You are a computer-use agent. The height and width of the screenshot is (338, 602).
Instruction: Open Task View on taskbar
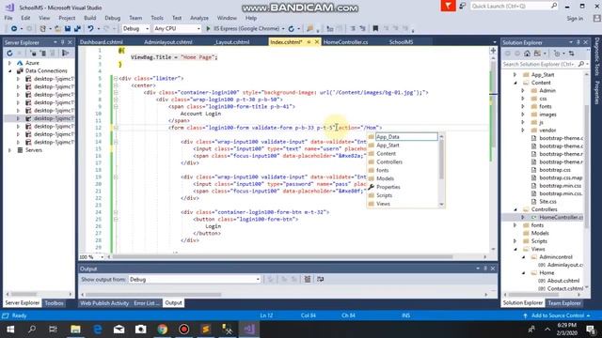[x=54, y=330]
